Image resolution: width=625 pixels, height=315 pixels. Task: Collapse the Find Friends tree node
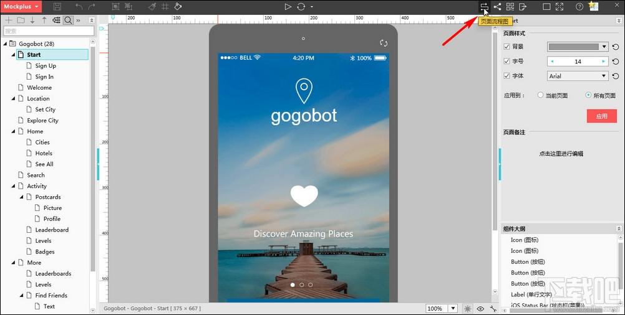click(22, 296)
